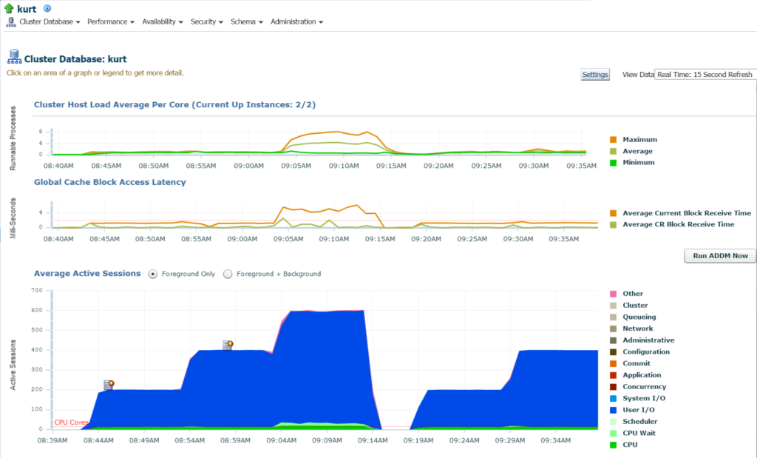Click the CPU Wait legend swatch
757x458 pixels.
pyautogui.click(x=613, y=434)
